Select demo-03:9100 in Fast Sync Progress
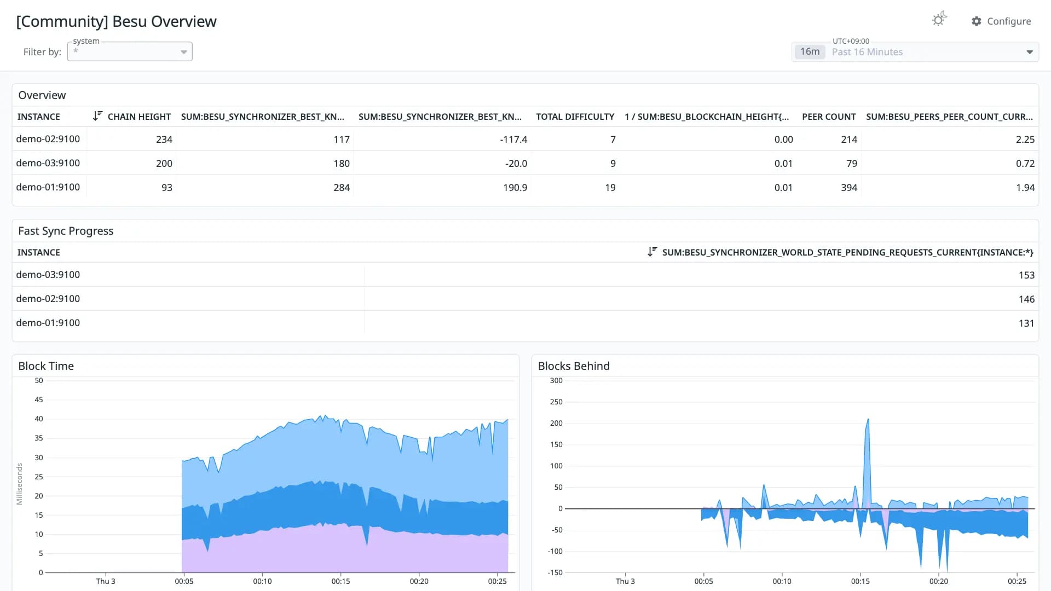The height and width of the screenshot is (591, 1051). [x=48, y=275]
